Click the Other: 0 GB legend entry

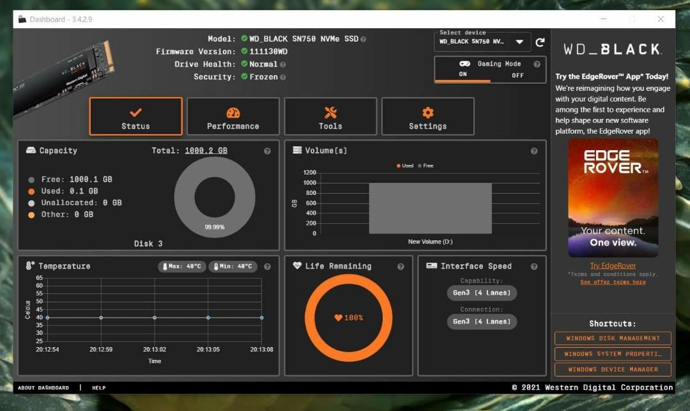tap(61, 215)
